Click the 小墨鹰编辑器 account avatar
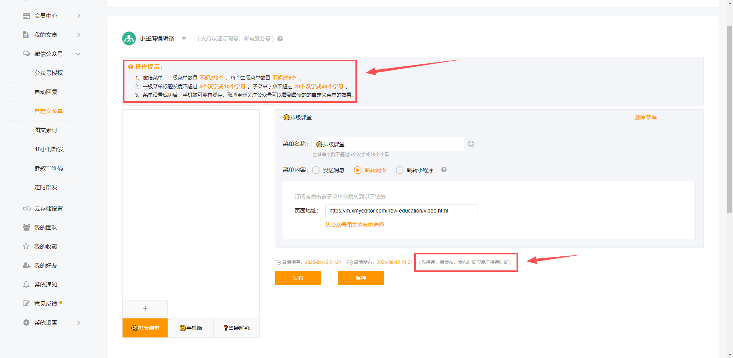This screenshot has height=358, width=733. point(129,38)
